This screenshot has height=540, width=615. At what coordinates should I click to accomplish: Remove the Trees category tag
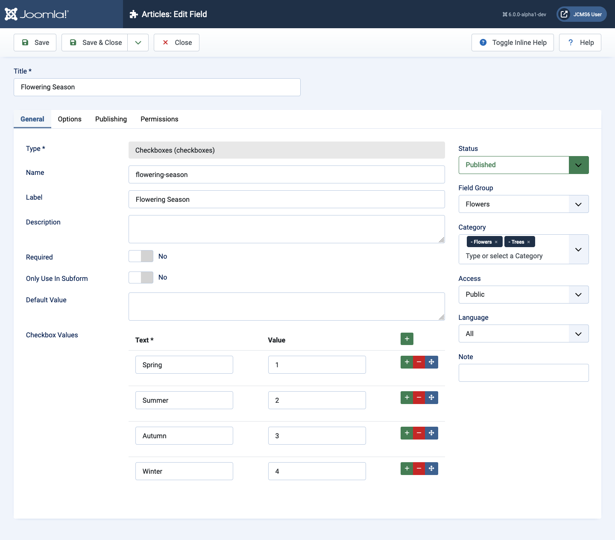pos(528,242)
